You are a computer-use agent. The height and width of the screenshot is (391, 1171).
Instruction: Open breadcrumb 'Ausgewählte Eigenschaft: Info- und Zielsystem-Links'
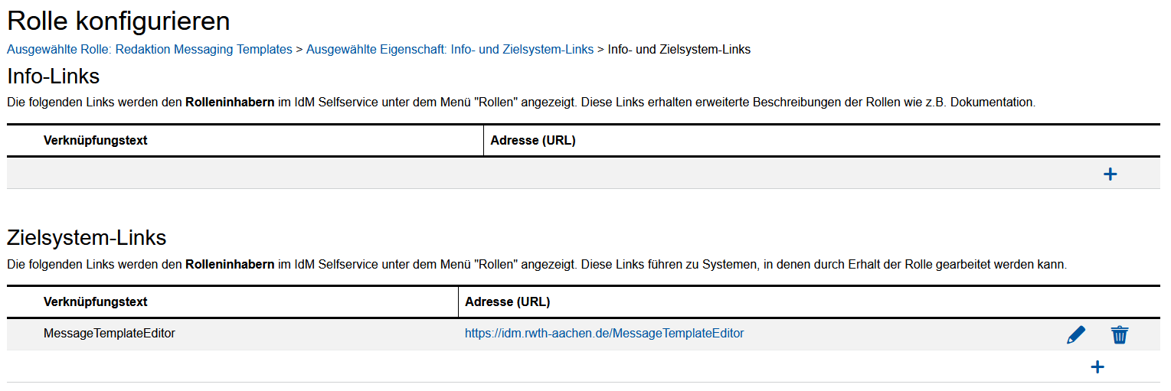click(450, 50)
